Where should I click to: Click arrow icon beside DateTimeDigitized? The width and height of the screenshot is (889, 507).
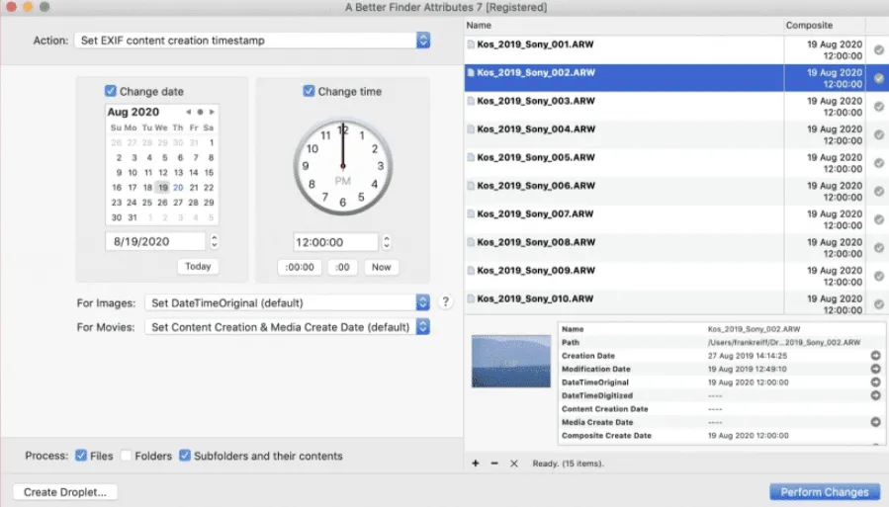coord(875,395)
